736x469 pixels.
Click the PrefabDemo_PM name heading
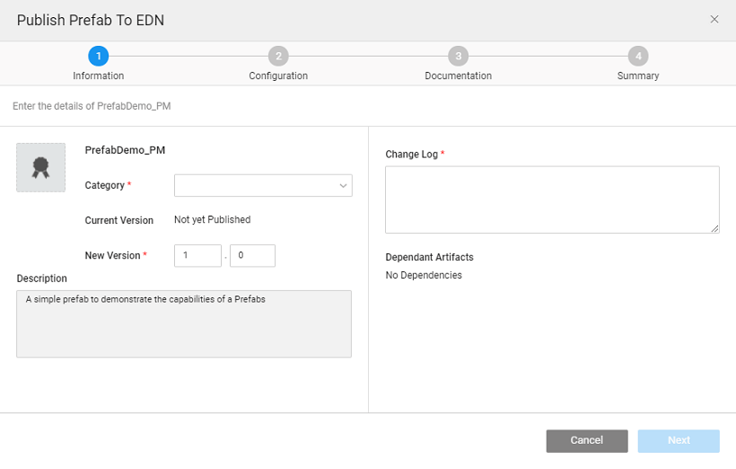click(125, 150)
